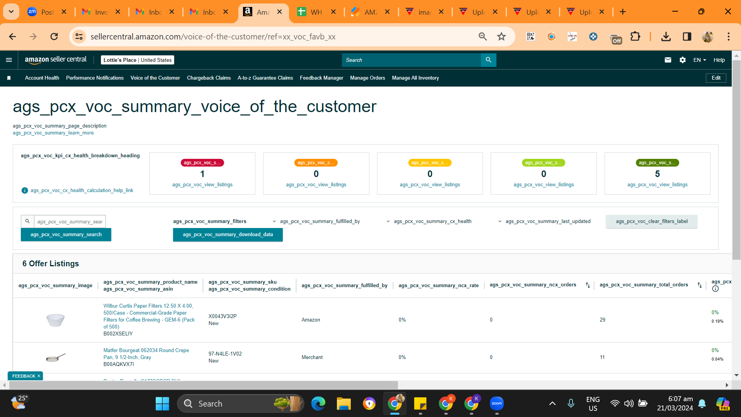Click the ags_pcx_voc_summary_download_data button
The image size is (741, 417).
(228, 235)
